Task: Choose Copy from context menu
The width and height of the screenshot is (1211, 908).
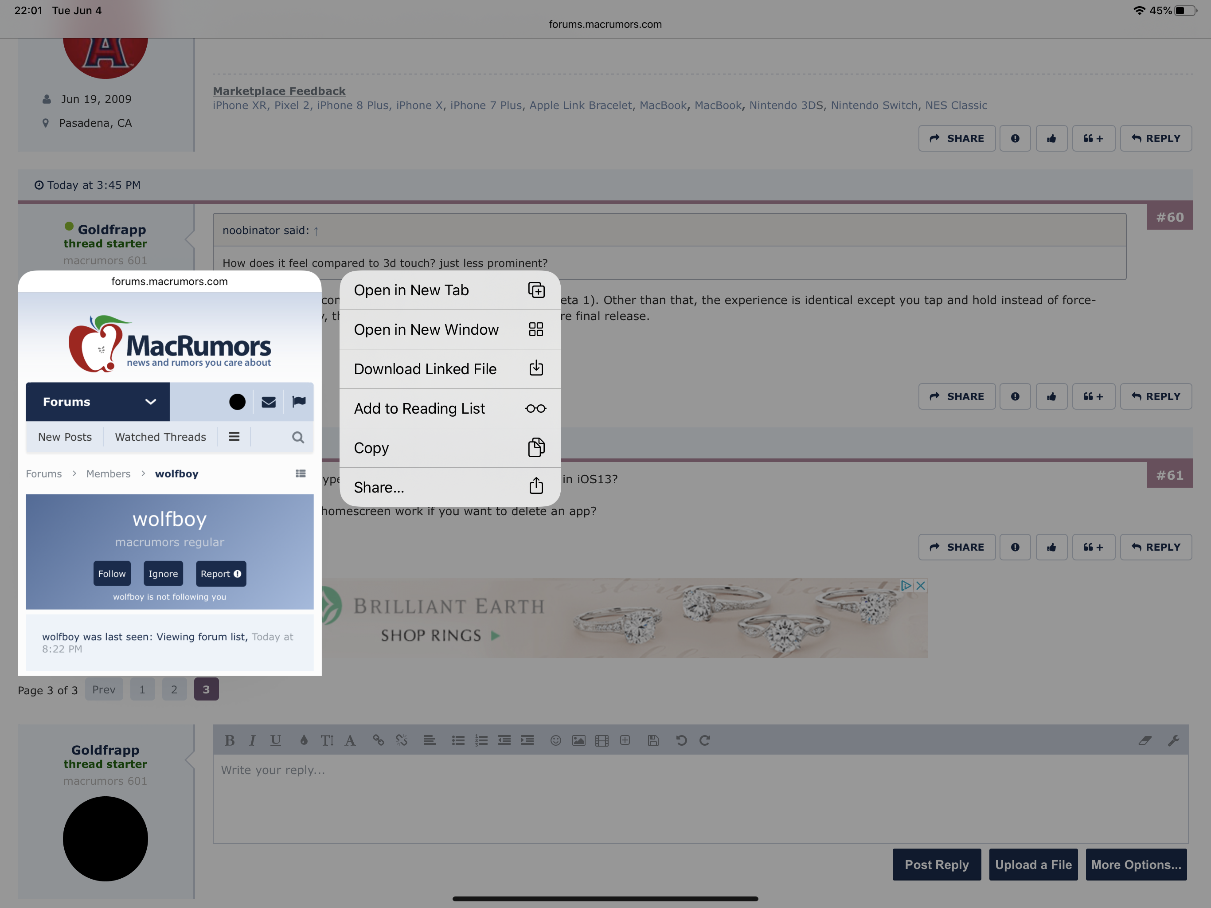Action: [450, 448]
